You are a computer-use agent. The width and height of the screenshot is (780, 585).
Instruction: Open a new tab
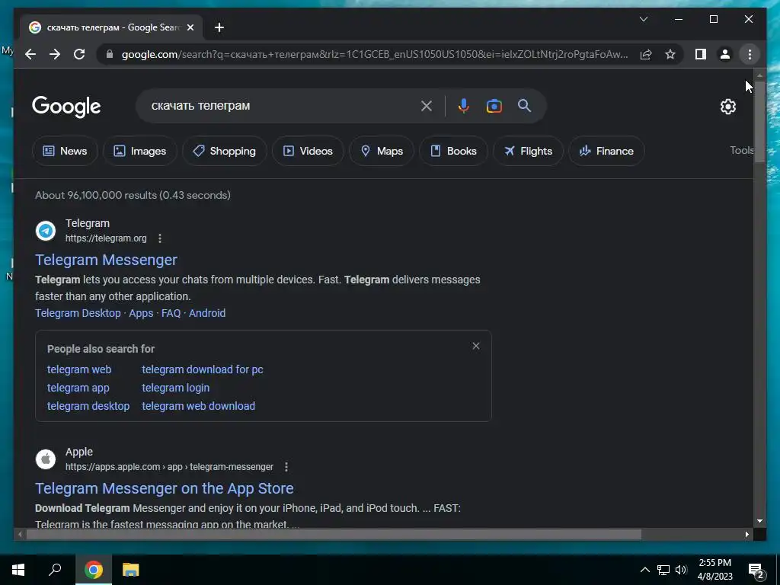tap(219, 27)
